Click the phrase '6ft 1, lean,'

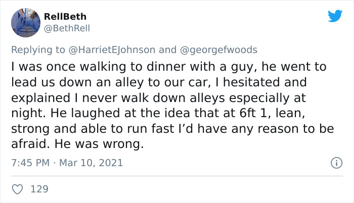point(272,113)
